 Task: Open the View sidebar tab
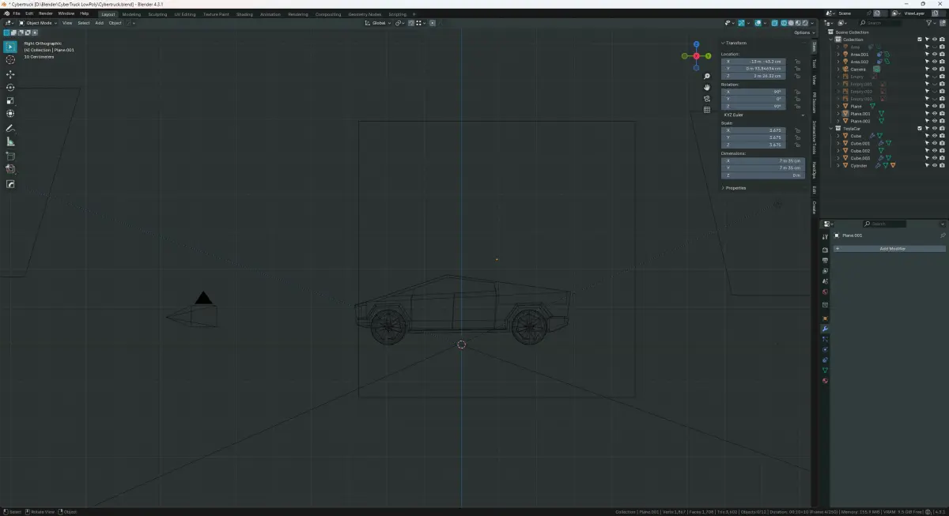pos(814,80)
